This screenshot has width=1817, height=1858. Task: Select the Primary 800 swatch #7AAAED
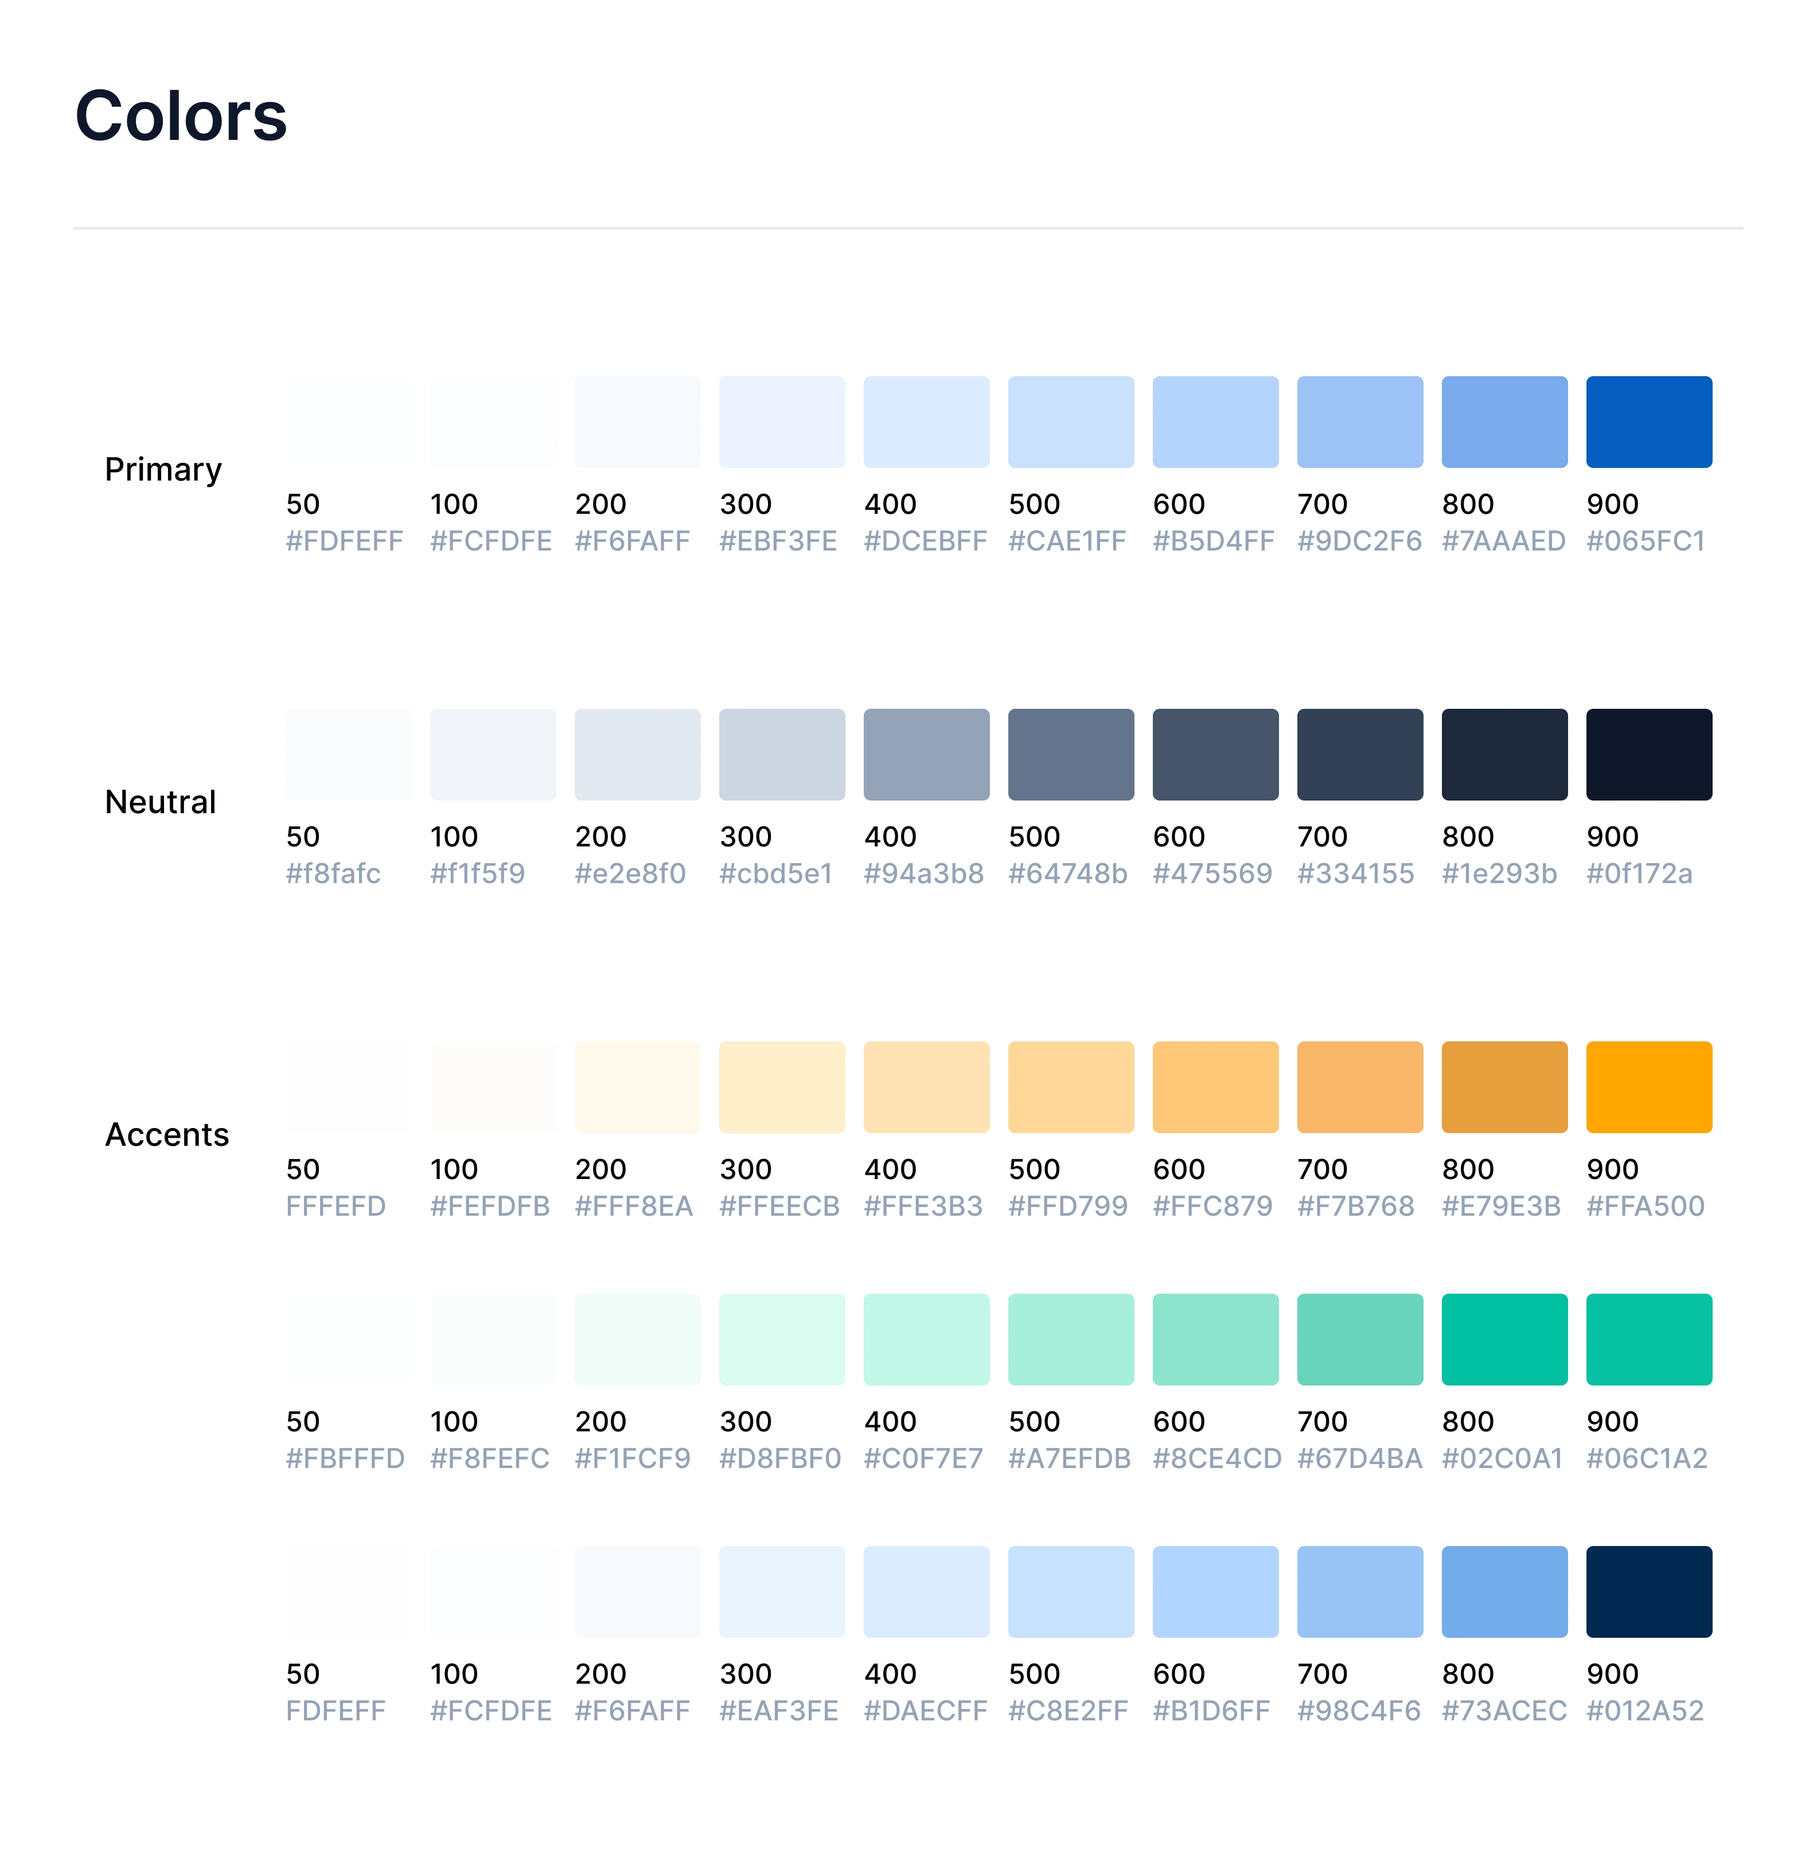pyautogui.click(x=1504, y=422)
